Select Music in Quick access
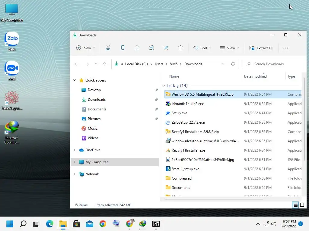 92,128
